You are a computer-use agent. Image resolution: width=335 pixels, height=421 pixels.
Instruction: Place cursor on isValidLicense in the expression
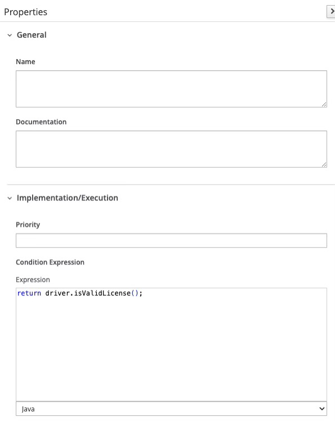102,293
